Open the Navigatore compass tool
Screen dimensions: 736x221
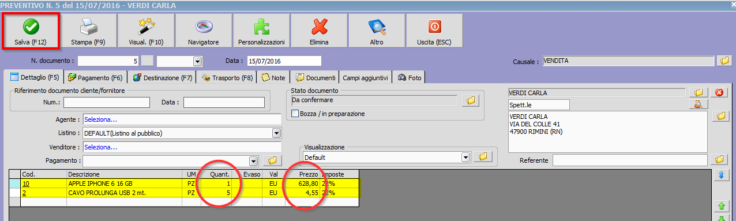pos(204,31)
